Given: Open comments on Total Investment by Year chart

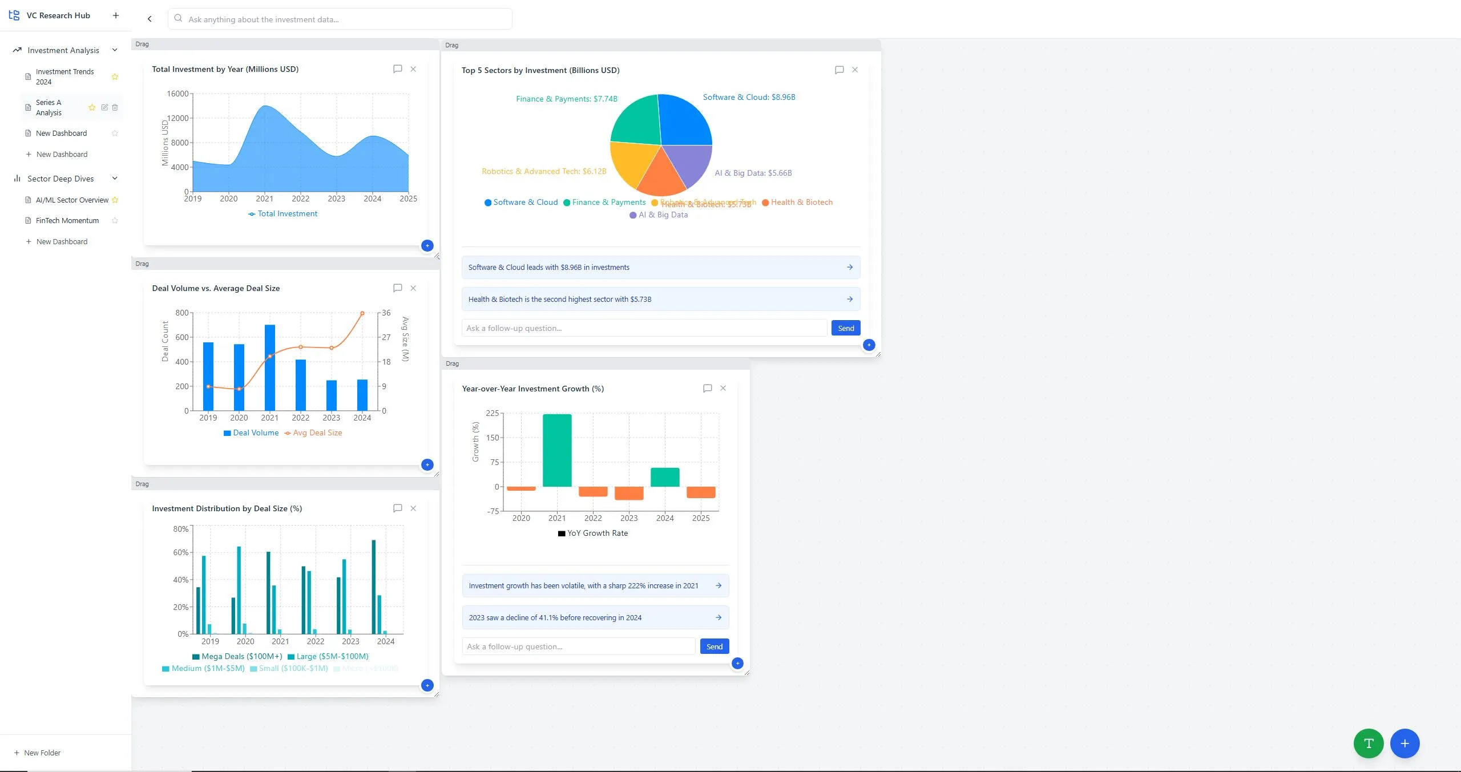Looking at the screenshot, I should tap(397, 69).
